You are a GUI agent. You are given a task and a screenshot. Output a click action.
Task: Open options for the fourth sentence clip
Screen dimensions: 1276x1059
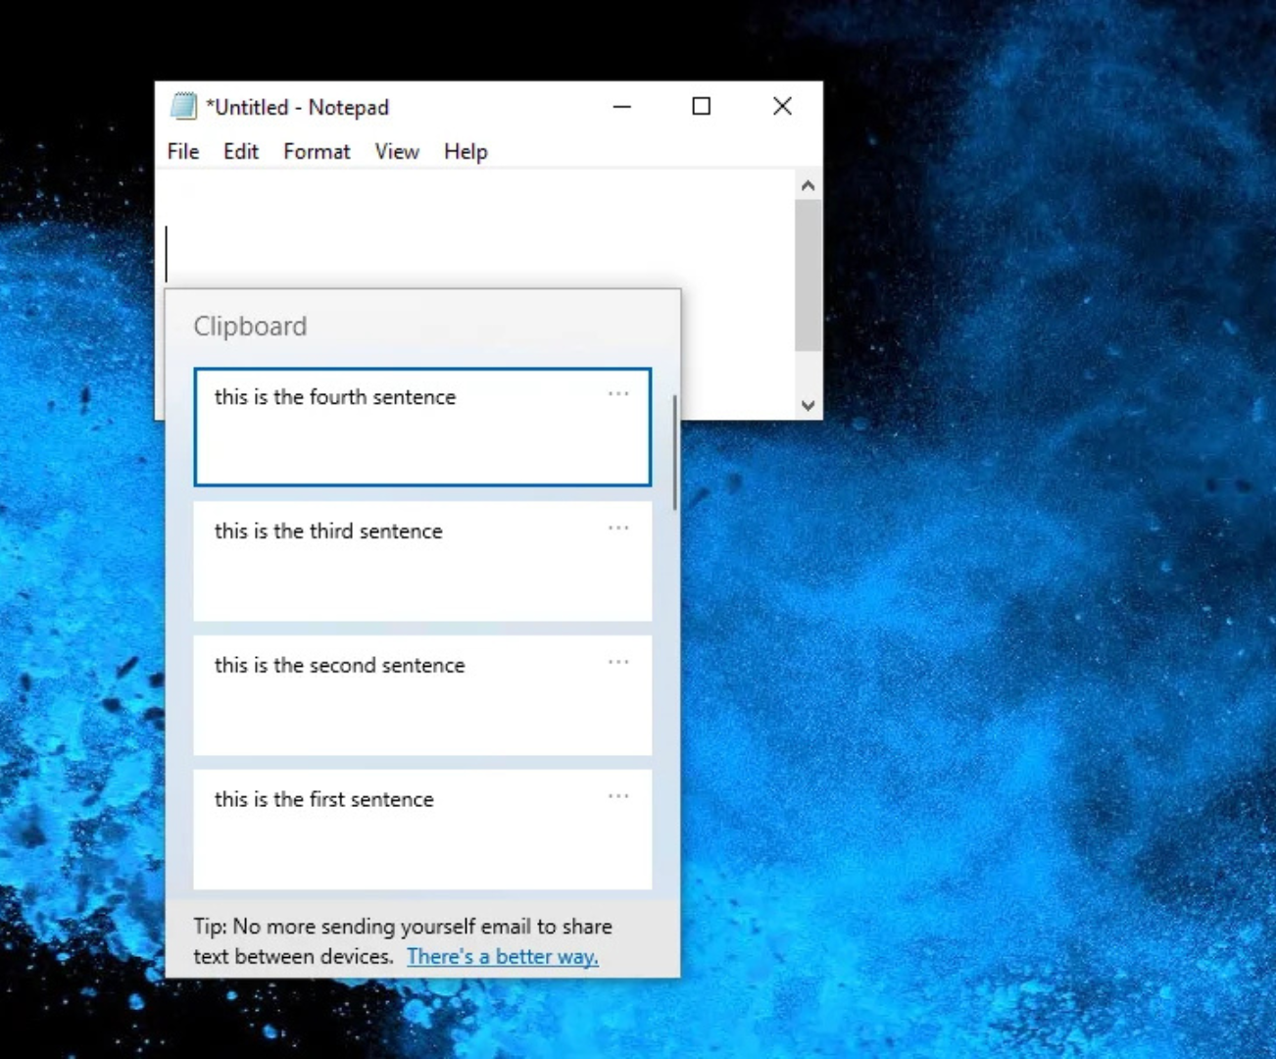pos(618,393)
